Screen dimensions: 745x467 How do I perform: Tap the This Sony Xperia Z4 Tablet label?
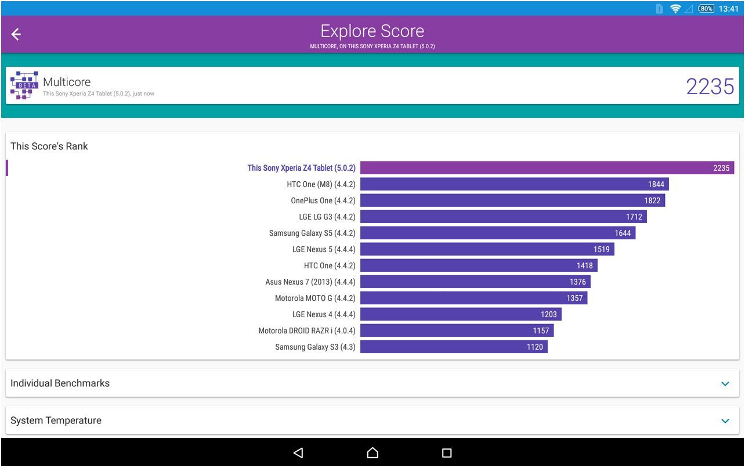[302, 167]
